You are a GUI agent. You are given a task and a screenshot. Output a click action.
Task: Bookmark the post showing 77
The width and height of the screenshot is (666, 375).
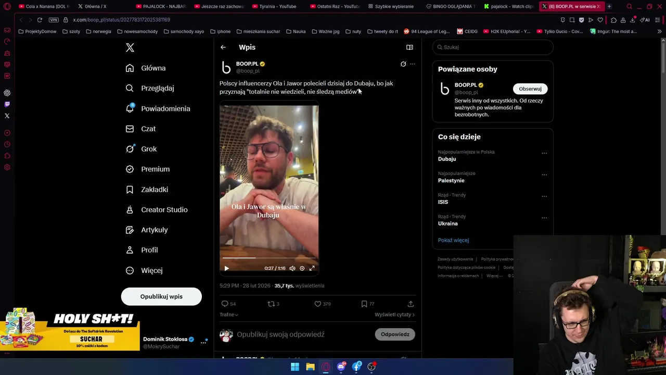364,304
